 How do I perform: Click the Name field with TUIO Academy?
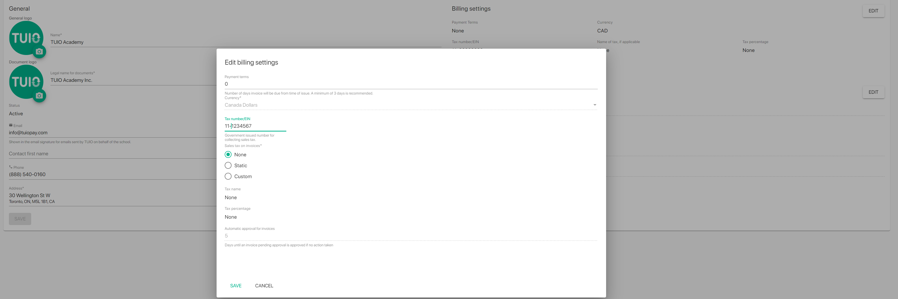click(245, 42)
